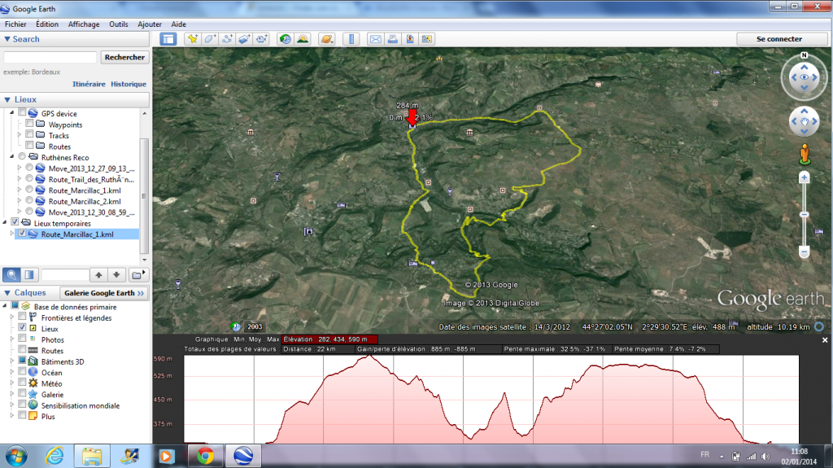Send the view by email icon
Image resolution: width=833 pixels, height=468 pixels.
[376, 39]
